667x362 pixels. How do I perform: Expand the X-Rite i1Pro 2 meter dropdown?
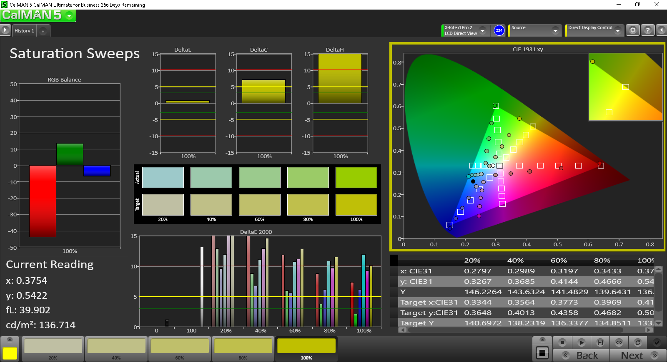(x=483, y=30)
